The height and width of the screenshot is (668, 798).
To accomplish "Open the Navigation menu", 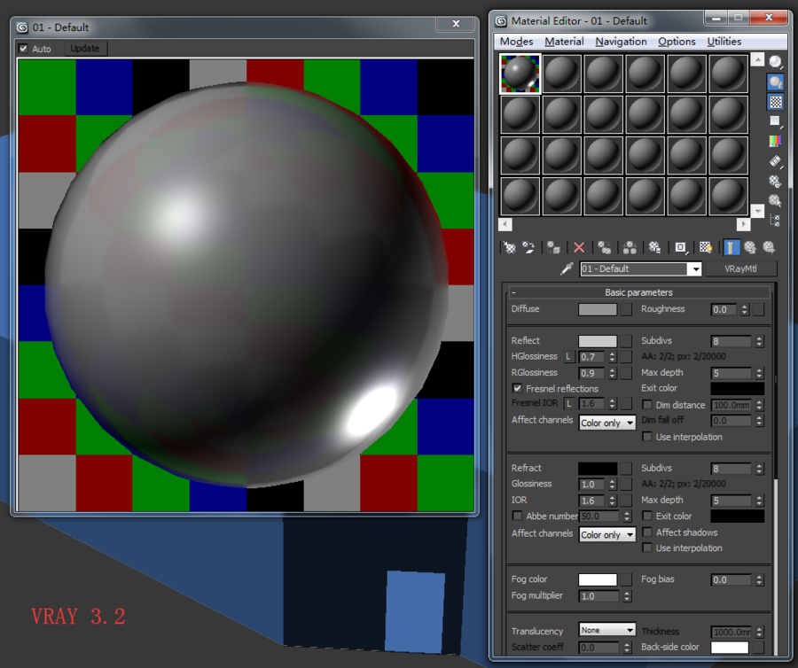I will [x=621, y=42].
